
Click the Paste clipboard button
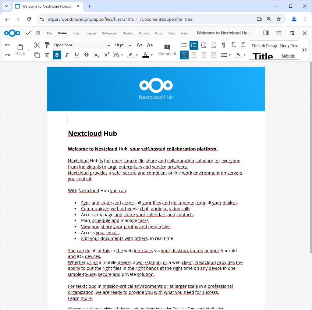pyautogui.click(x=20, y=50)
